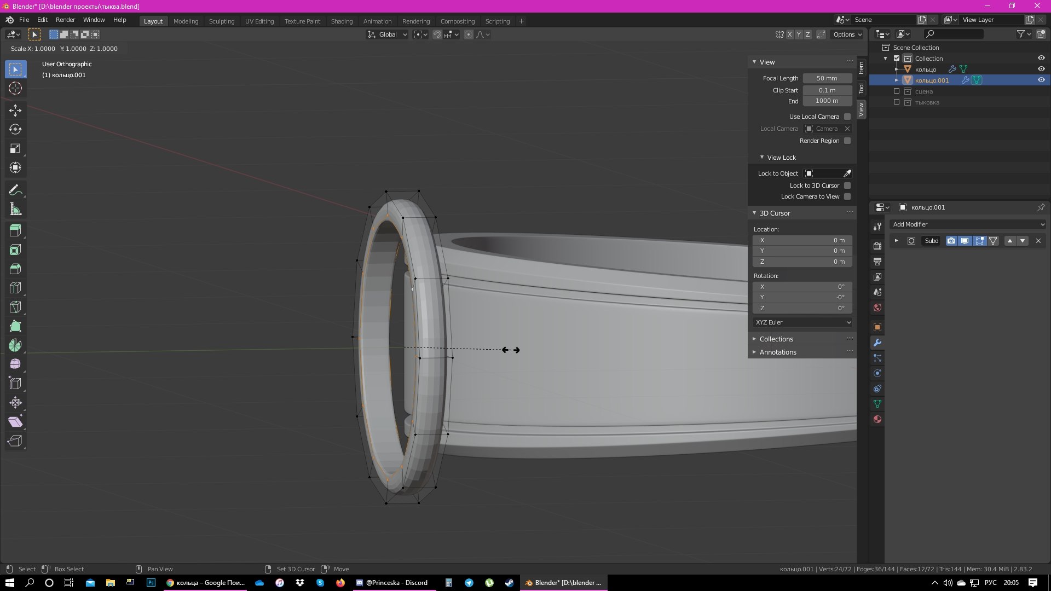Enable Lock Camera to View checkbox
Image resolution: width=1051 pixels, height=591 pixels.
click(847, 196)
